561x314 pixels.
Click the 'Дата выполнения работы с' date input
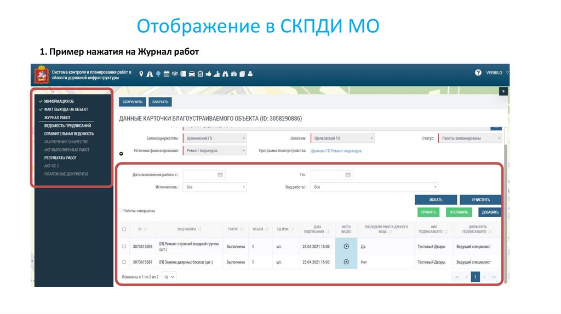pos(204,175)
